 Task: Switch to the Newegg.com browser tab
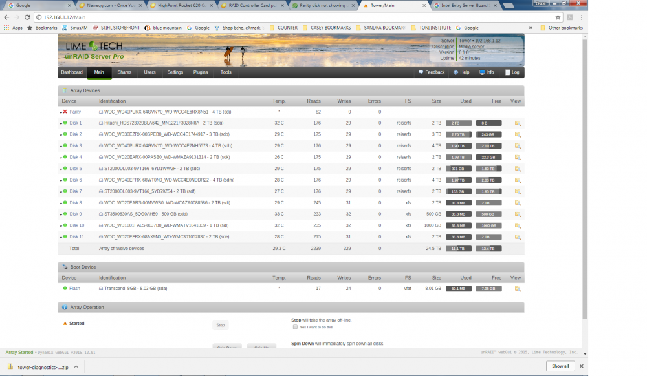point(110,6)
